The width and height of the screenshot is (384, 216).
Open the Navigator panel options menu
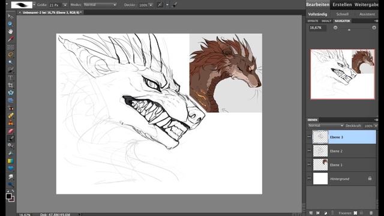(x=376, y=21)
